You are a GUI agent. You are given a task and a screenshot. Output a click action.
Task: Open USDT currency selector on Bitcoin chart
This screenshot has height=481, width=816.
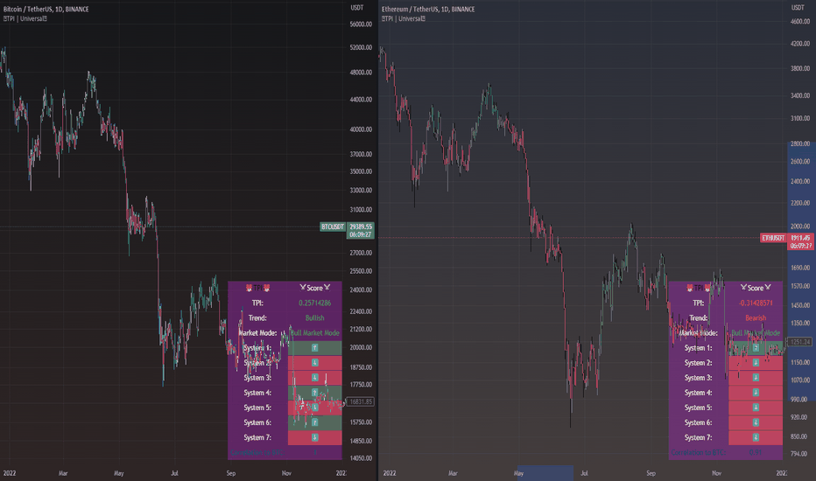(357, 8)
